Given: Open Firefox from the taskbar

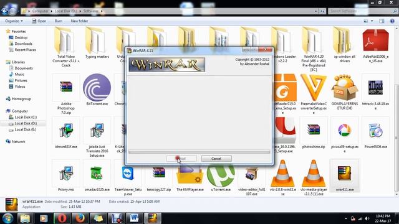Looking at the screenshot, I should click(80, 218).
